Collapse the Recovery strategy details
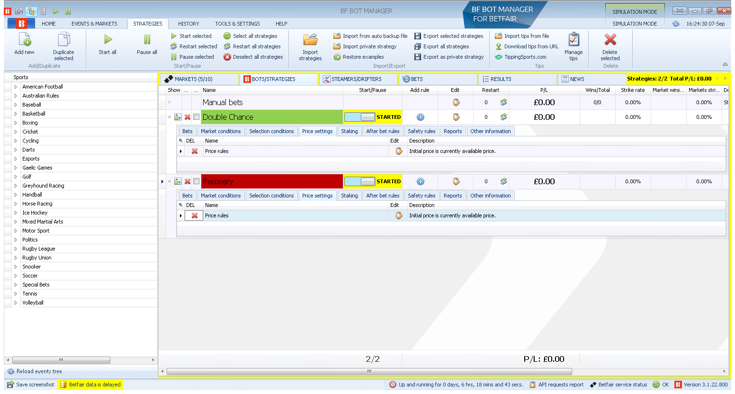 click(x=170, y=181)
